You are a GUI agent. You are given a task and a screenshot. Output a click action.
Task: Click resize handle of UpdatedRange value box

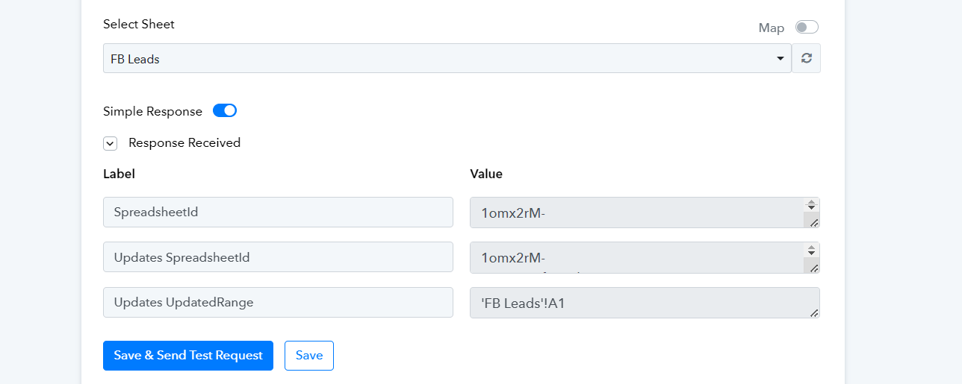click(x=814, y=312)
